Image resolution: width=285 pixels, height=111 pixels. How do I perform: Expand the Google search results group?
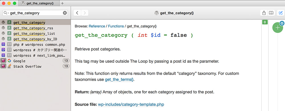click(x=35, y=61)
